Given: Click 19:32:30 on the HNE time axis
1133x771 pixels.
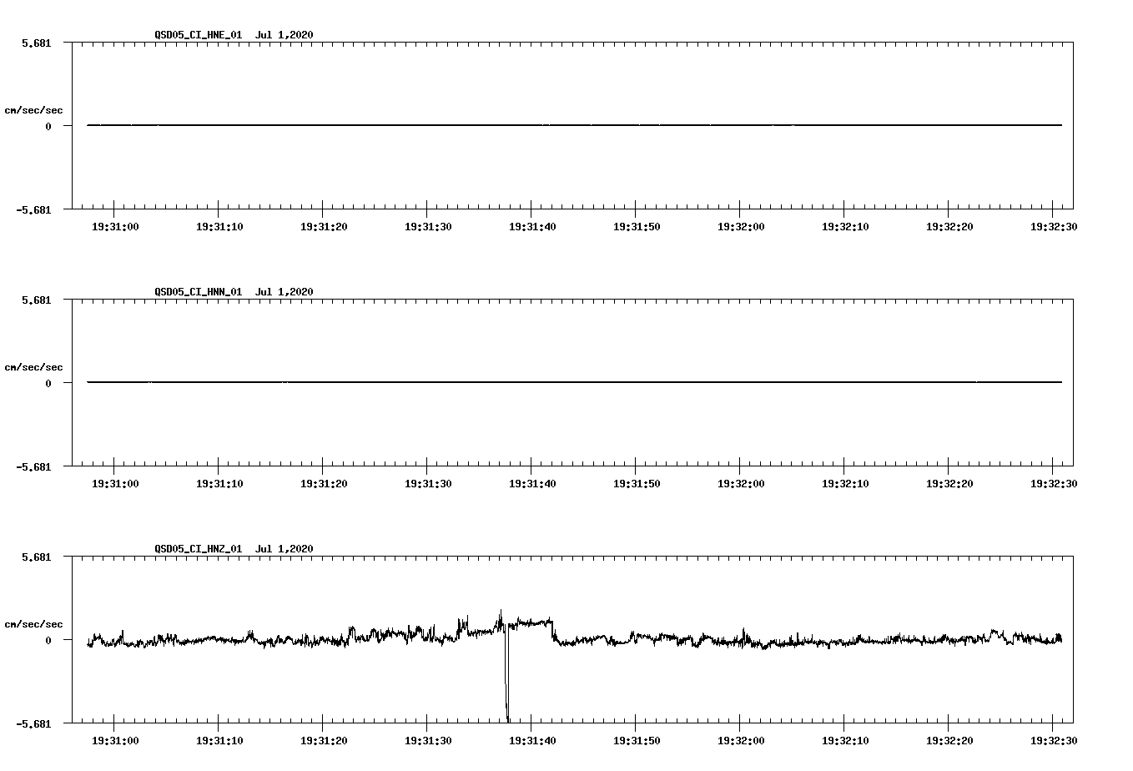Looking at the screenshot, I should [1054, 226].
